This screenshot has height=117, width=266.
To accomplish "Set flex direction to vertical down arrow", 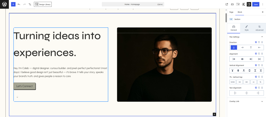I will point(234,48).
